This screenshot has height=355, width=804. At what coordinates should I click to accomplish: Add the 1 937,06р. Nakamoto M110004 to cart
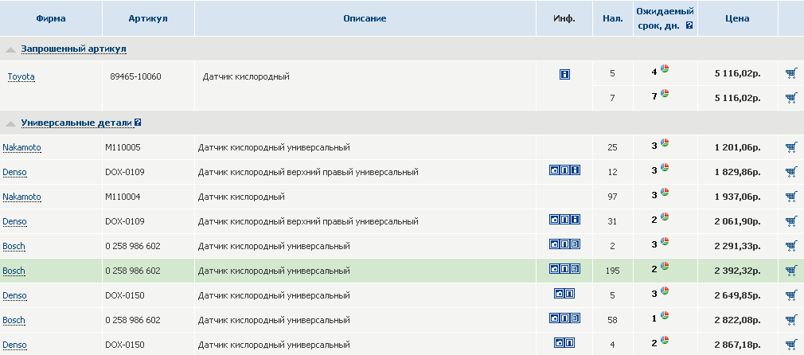790,197
